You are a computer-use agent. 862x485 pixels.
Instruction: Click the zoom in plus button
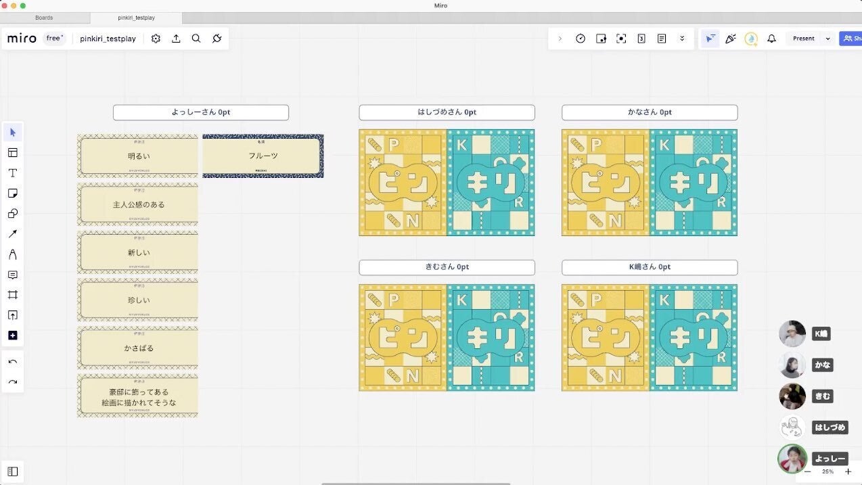(x=848, y=471)
